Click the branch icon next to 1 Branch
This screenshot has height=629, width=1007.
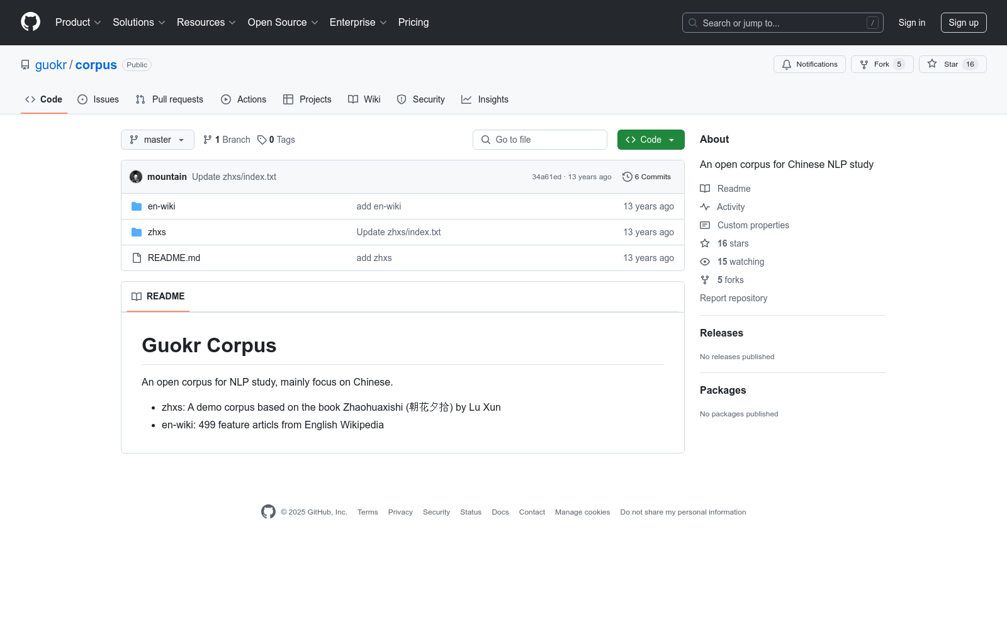(208, 140)
